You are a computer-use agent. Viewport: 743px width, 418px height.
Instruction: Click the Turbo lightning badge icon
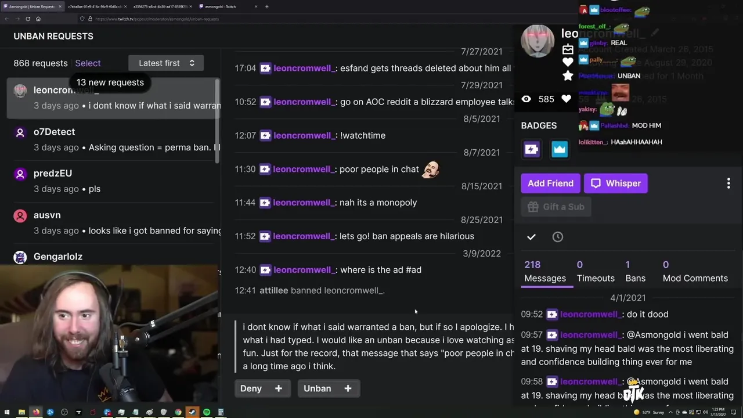pyautogui.click(x=532, y=149)
